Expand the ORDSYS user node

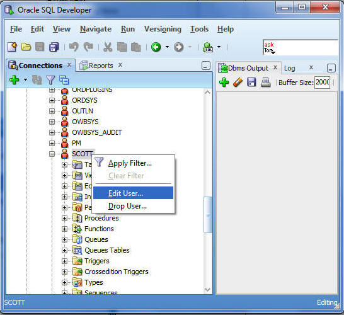(52, 100)
